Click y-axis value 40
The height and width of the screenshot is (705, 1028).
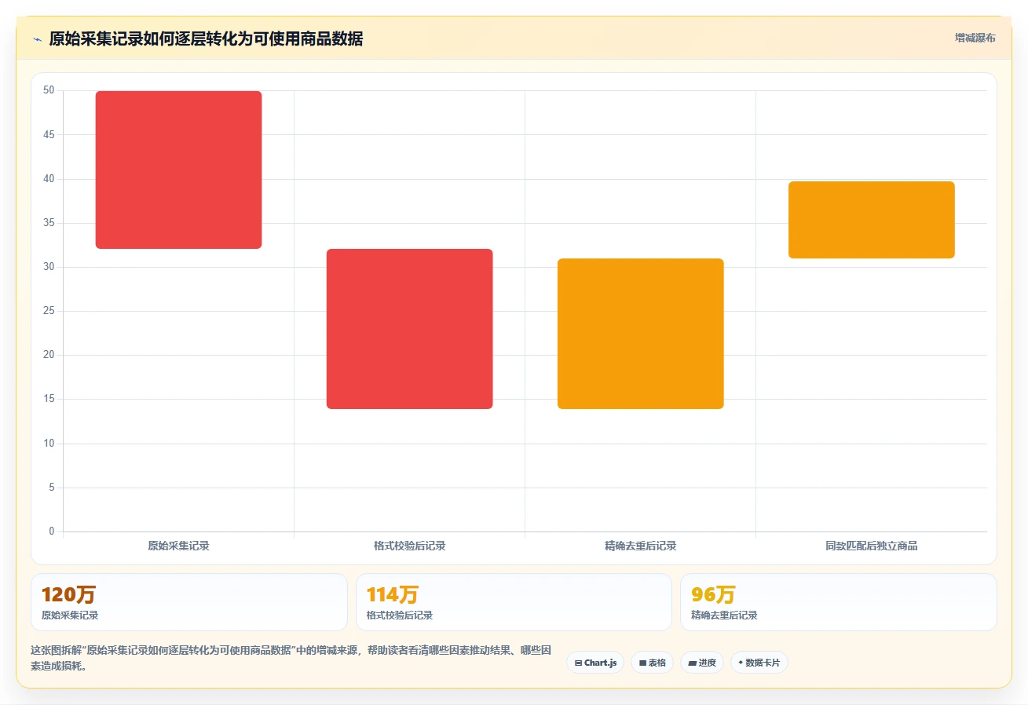(49, 179)
